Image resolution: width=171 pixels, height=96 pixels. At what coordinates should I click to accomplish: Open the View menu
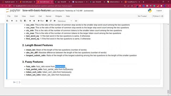[24, 16]
